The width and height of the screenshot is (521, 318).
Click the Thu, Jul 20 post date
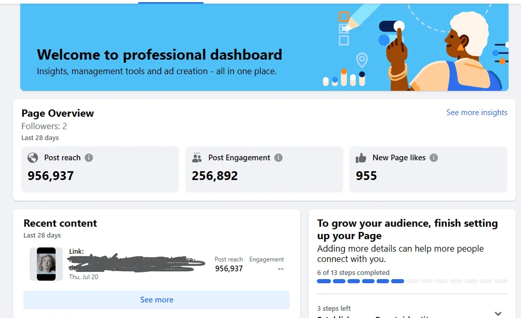point(84,277)
